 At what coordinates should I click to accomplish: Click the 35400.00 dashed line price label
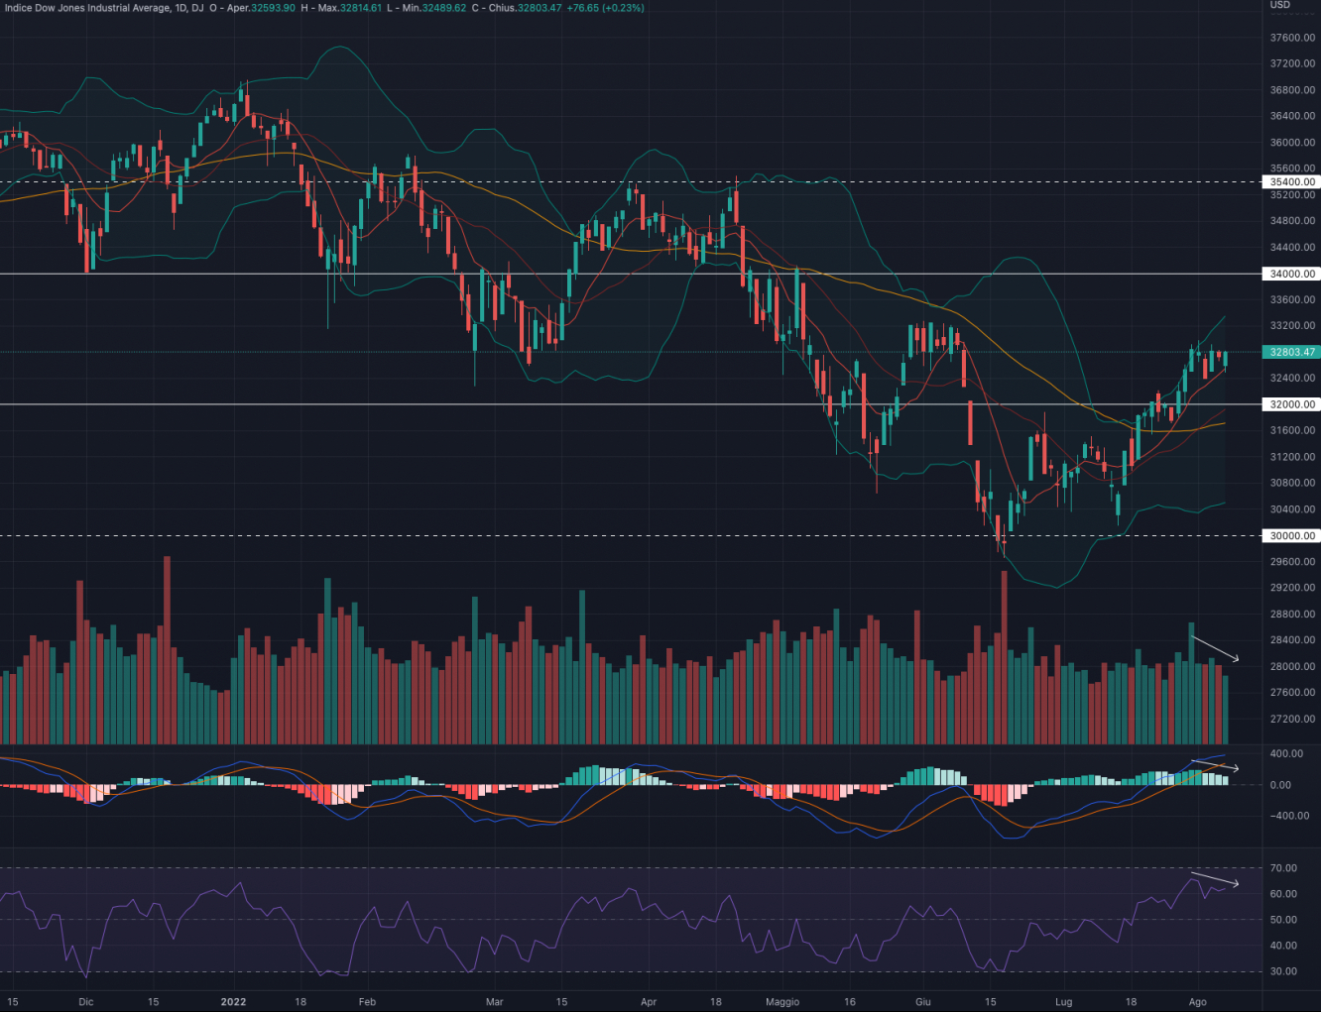coord(1290,182)
